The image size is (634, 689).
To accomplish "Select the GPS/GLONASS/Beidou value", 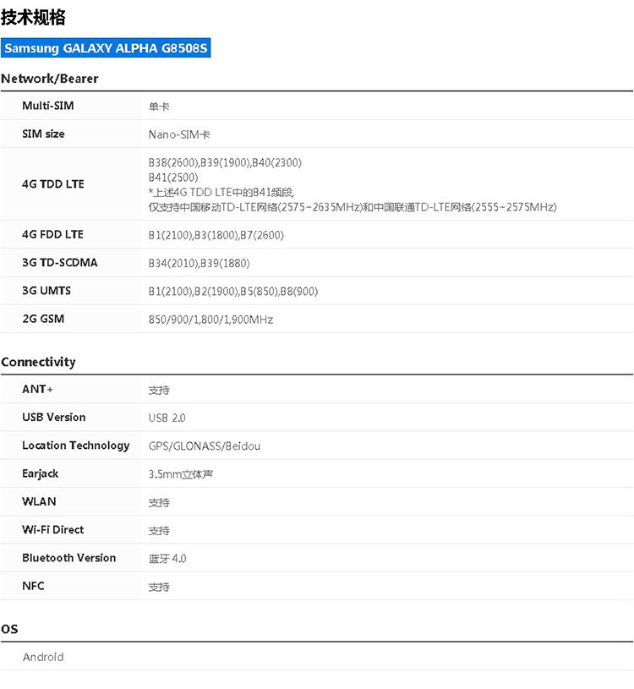I will (x=205, y=446).
